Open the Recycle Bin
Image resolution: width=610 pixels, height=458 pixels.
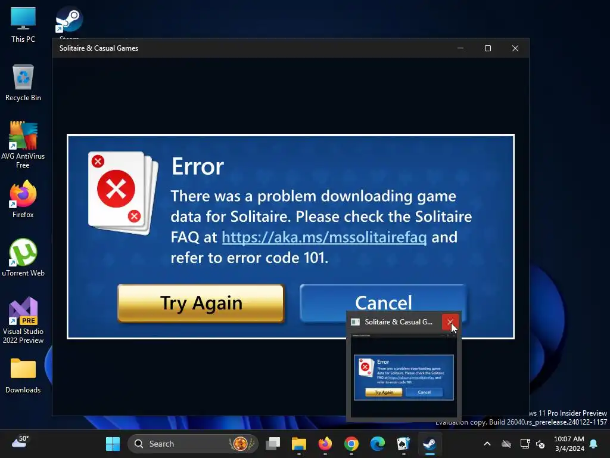(23, 83)
